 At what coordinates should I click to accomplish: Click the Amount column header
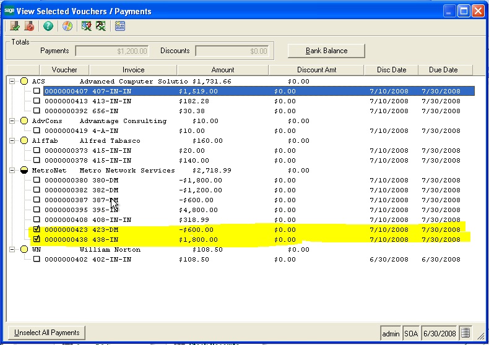(x=223, y=70)
